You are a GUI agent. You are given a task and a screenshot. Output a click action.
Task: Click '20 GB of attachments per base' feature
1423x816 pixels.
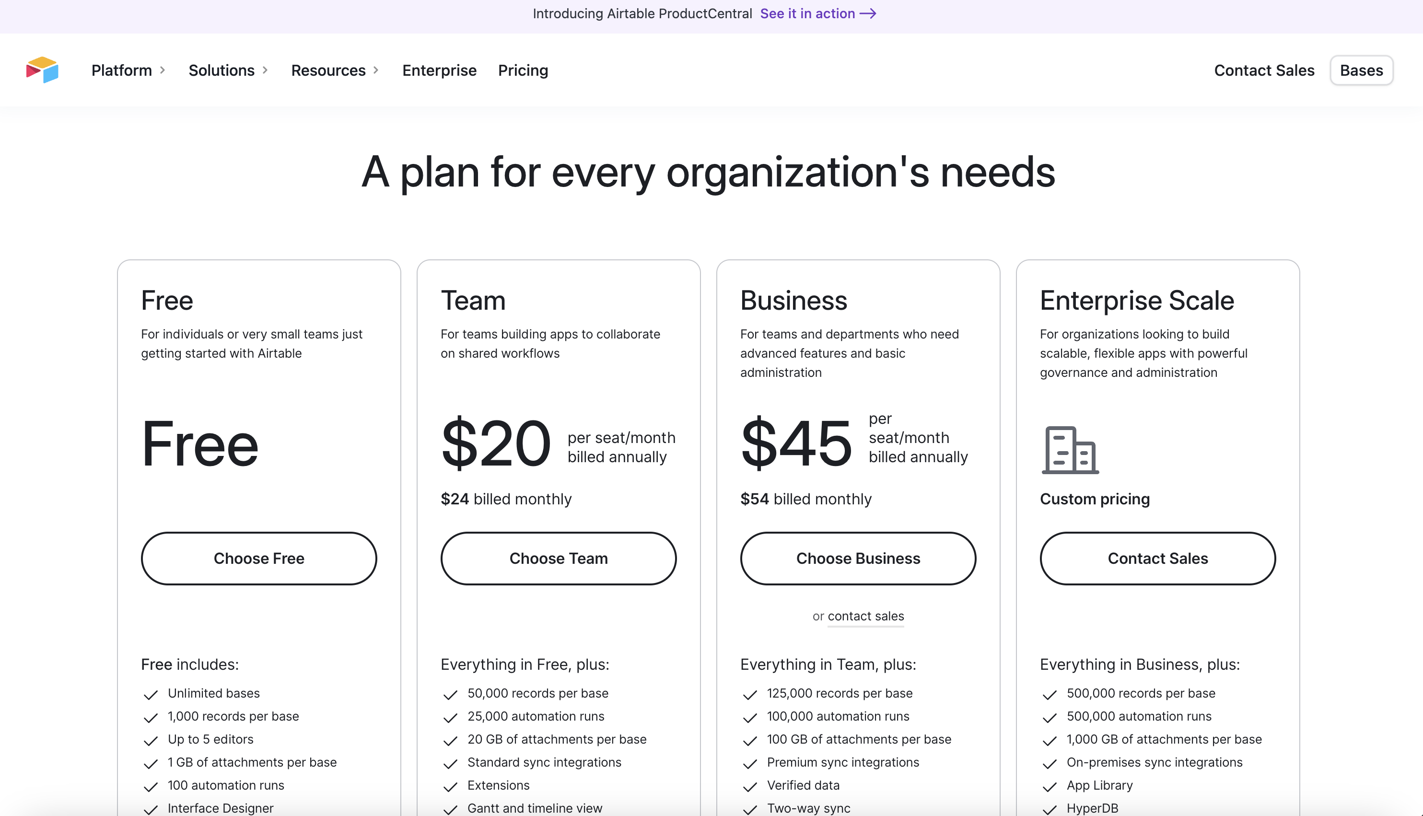557,739
